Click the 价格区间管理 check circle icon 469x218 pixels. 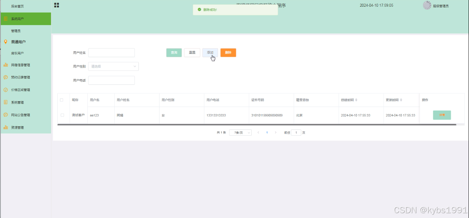coord(6,90)
